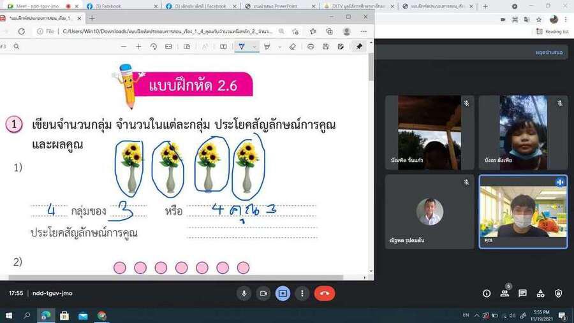Open the Meet chat panel

(522, 293)
